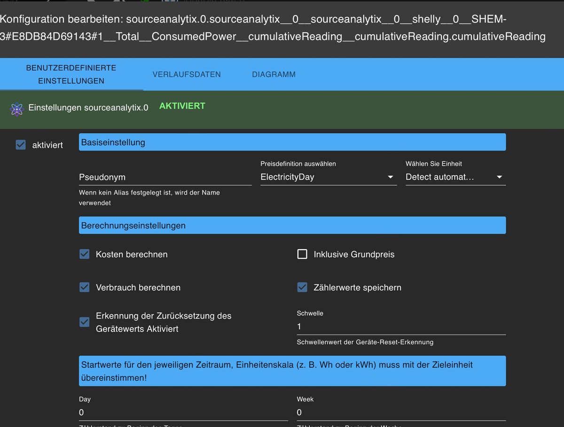Enable Inklusive Grundpreis checkbox
This screenshot has width=564, height=427.
302,254
